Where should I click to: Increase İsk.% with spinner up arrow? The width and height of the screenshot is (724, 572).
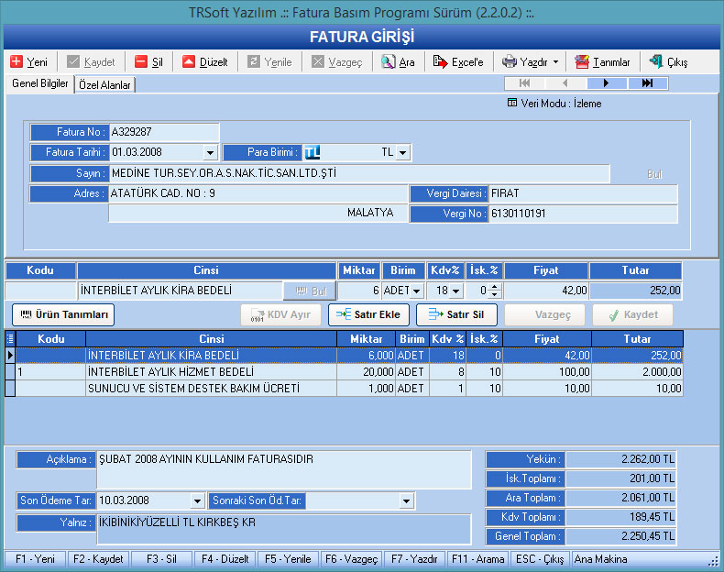click(x=495, y=287)
